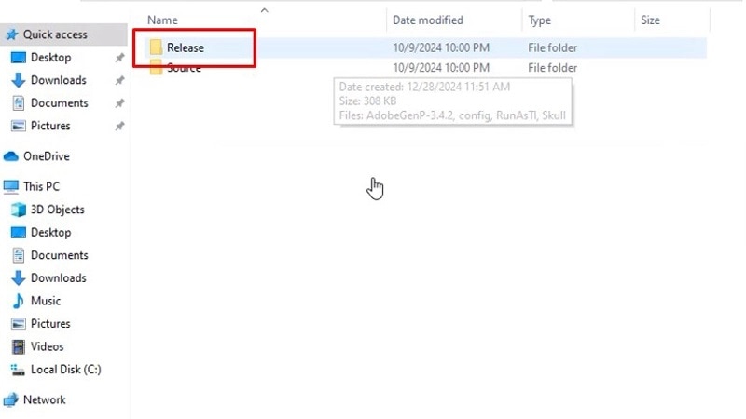
Task: Select the Release folder icon
Action: click(156, 47)
